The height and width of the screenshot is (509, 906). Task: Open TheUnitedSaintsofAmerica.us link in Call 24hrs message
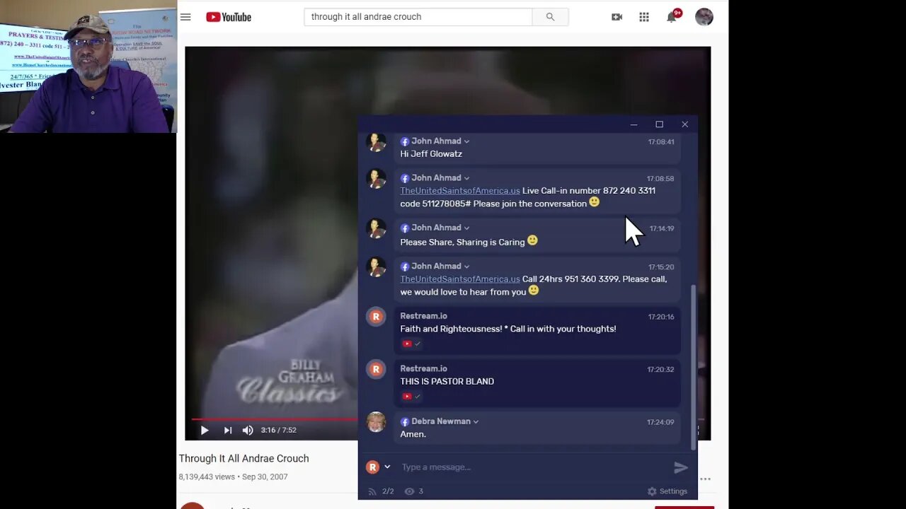coord(460,279)
